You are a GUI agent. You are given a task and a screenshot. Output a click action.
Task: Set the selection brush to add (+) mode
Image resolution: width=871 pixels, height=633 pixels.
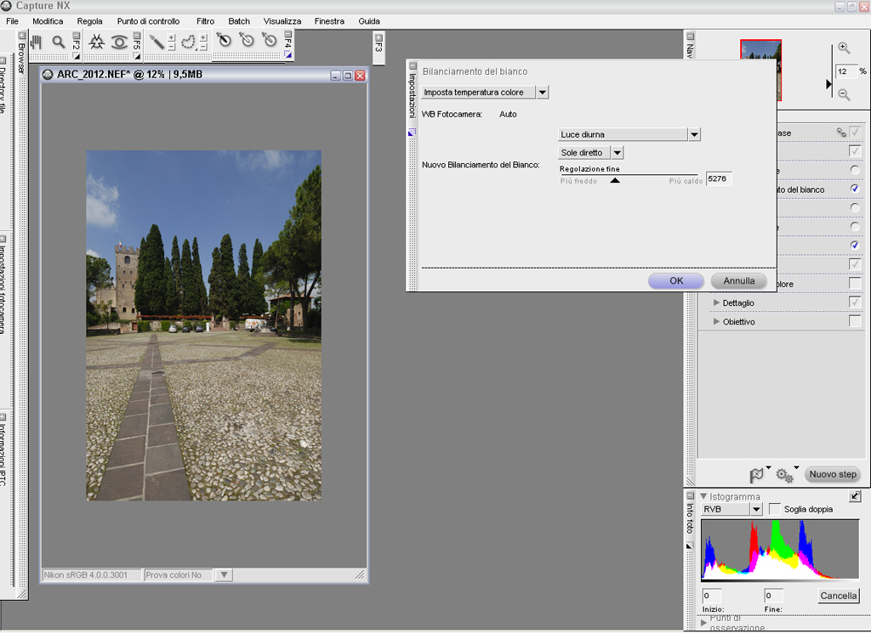pyautogui.click(x=172, y=37)
